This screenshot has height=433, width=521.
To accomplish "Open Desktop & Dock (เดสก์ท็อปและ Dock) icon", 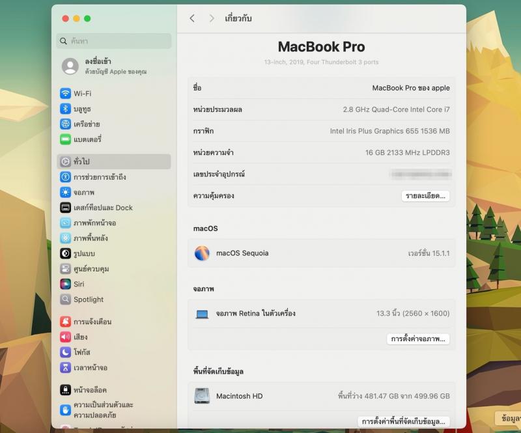I will [66, 208].
